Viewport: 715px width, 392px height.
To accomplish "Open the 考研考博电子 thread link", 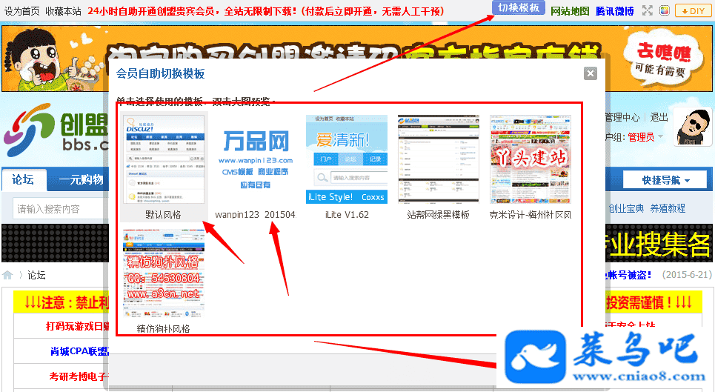I will pos(79,376).
